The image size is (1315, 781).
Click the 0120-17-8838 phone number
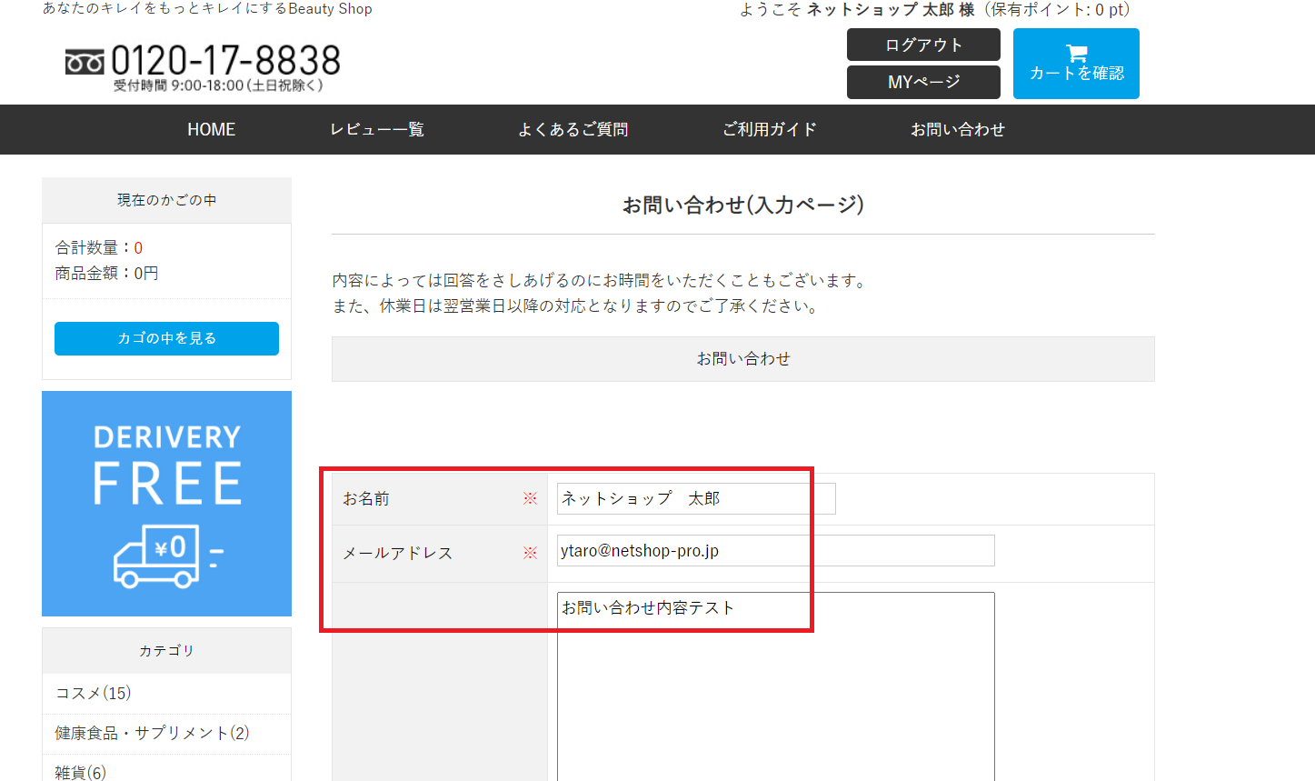[225, 61]
